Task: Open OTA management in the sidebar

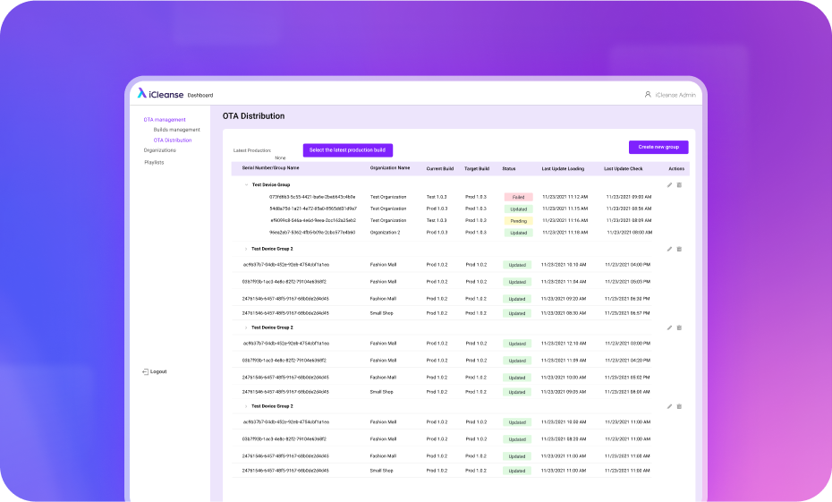Action: point(165,119)
